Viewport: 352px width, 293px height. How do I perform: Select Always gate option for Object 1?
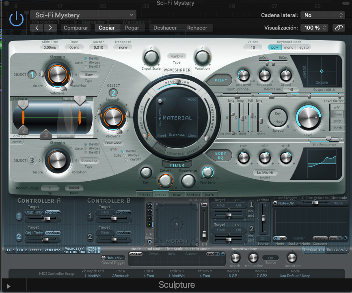point(86,63)
